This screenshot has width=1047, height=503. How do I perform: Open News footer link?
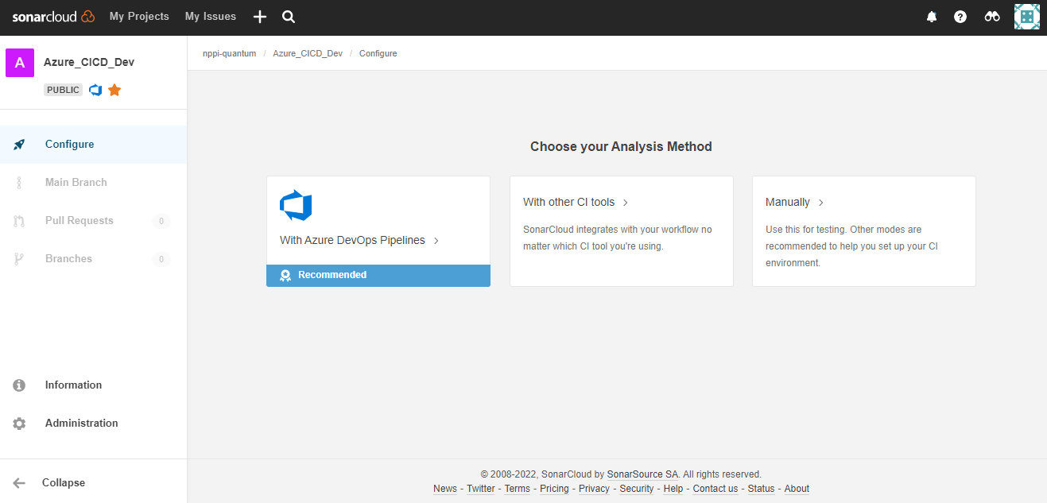445,489
